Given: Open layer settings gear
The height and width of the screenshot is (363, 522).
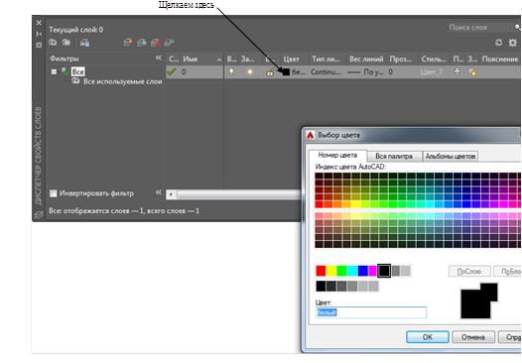Looking at the screenshot, I should click(x=512, y=43).
